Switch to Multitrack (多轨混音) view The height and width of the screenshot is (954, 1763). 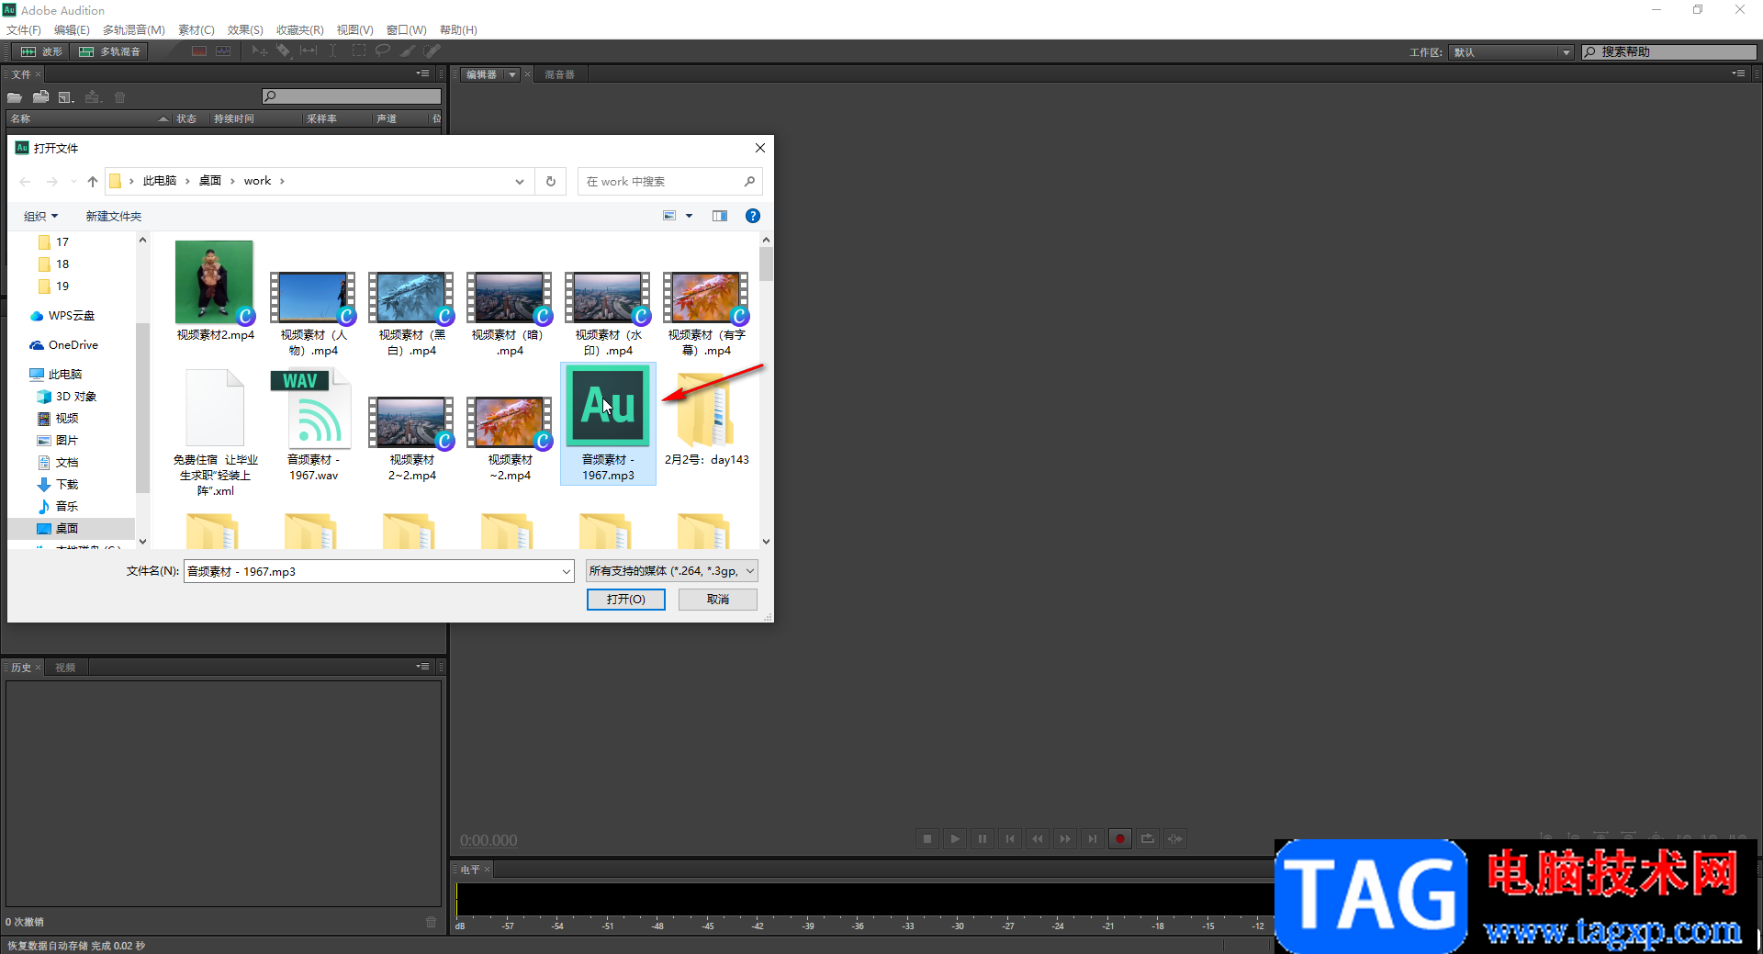click(x=109, y=51)
